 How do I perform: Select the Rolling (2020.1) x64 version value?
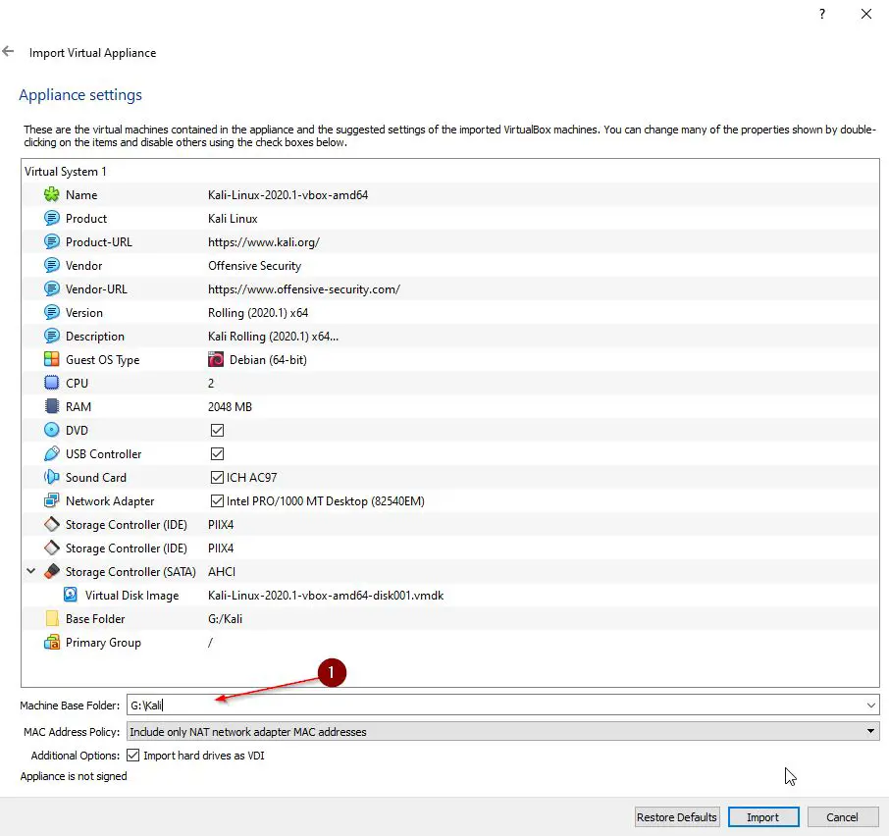258,313
